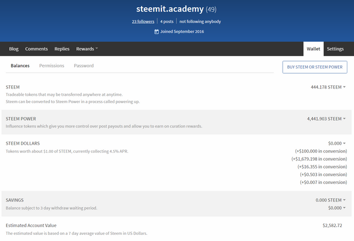The height and width of the screenshot is (241, 354).
Task: Open the Password sub-tab
Action: click(x=84, y=66)
